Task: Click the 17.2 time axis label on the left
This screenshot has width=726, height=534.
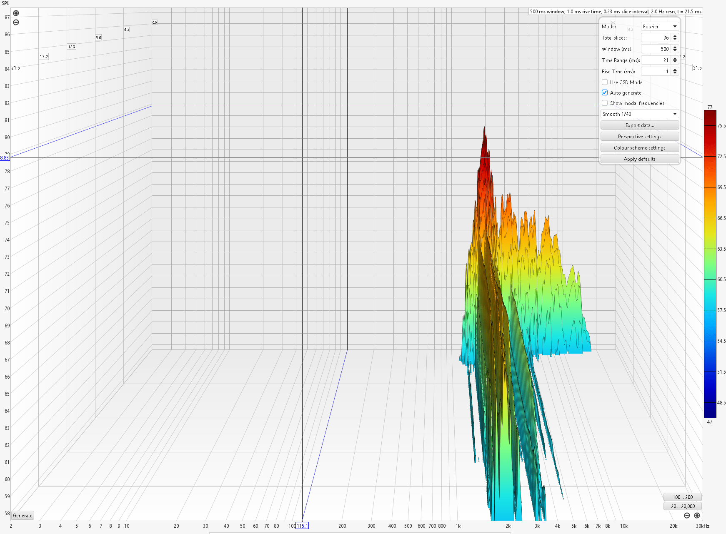Action: (x=44, y=57)
